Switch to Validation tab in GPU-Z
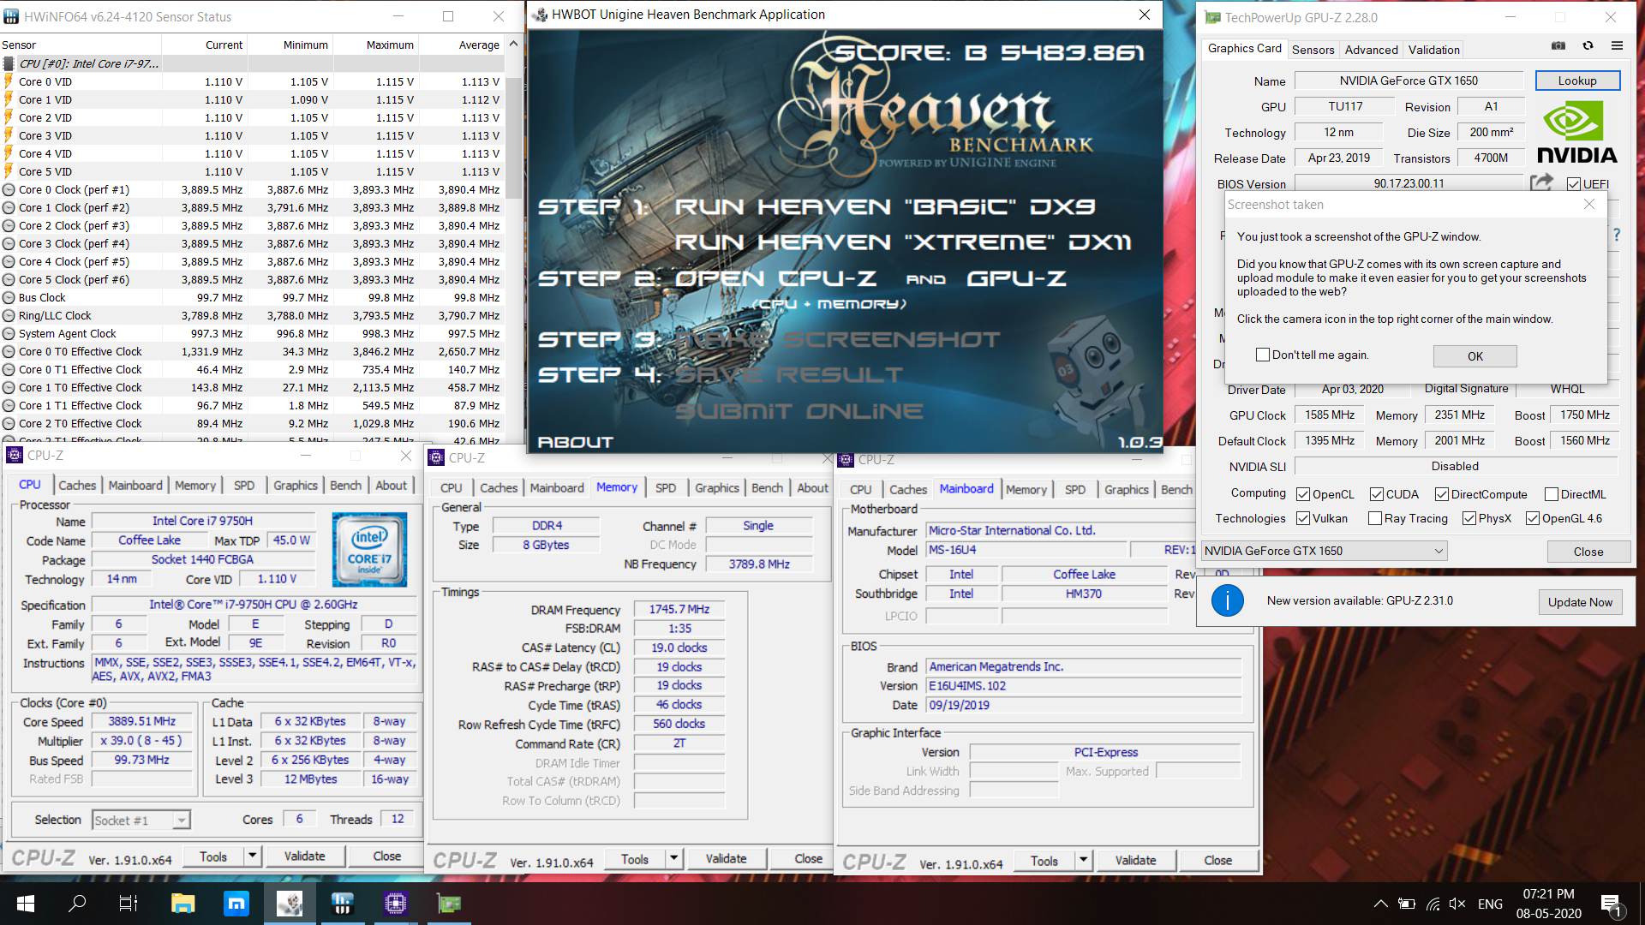1645x925 pixels. tap(1433, 50)
